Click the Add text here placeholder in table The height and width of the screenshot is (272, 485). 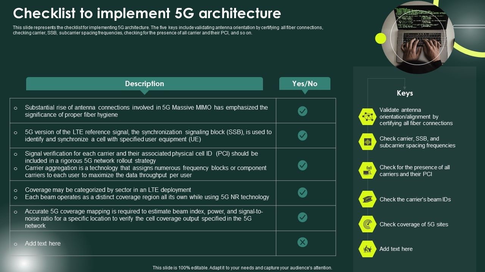[x=42, y=243]
